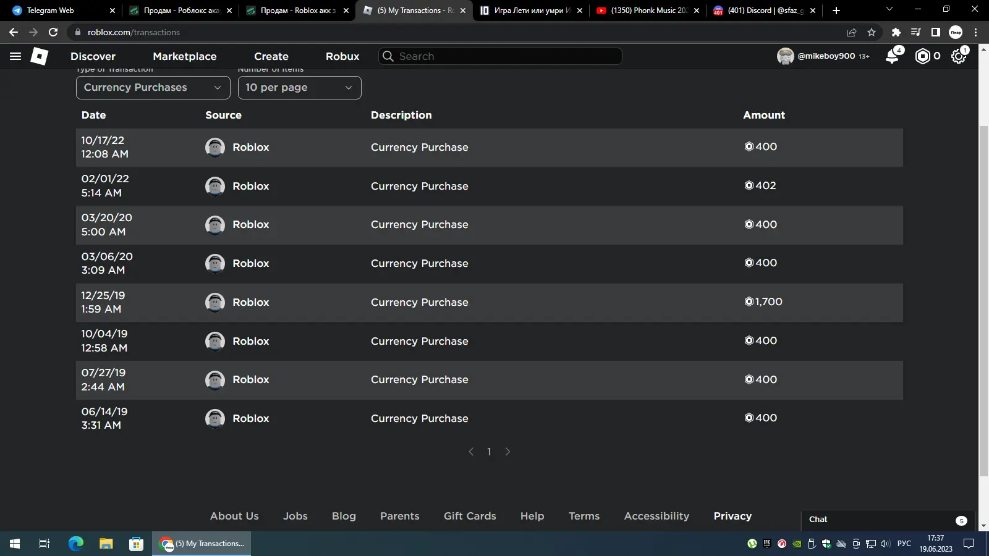Open the Robux balance icon
Image resolution: width=989 pixels, height=556 pixels.
pyautogui.click(x=922, y=56)
